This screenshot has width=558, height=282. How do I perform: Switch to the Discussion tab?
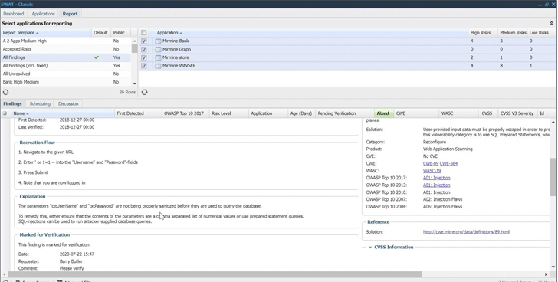tap(68, 104)
